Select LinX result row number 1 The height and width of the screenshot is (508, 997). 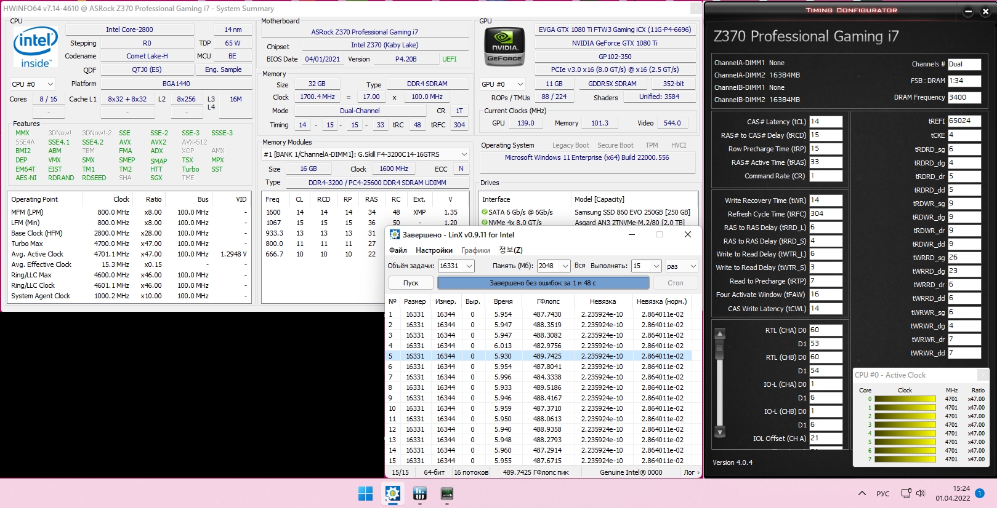coord(539,314)
